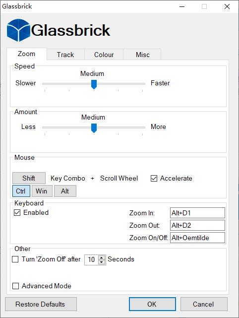Click the Zoom In hotkey field
This screenshot has width=239, height=318.
click(x=197, y=213)
